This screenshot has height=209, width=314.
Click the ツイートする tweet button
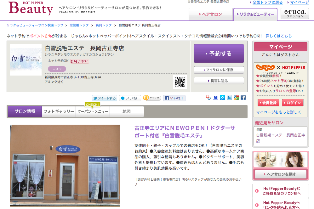pyautogui.click(x=105, y=98)
